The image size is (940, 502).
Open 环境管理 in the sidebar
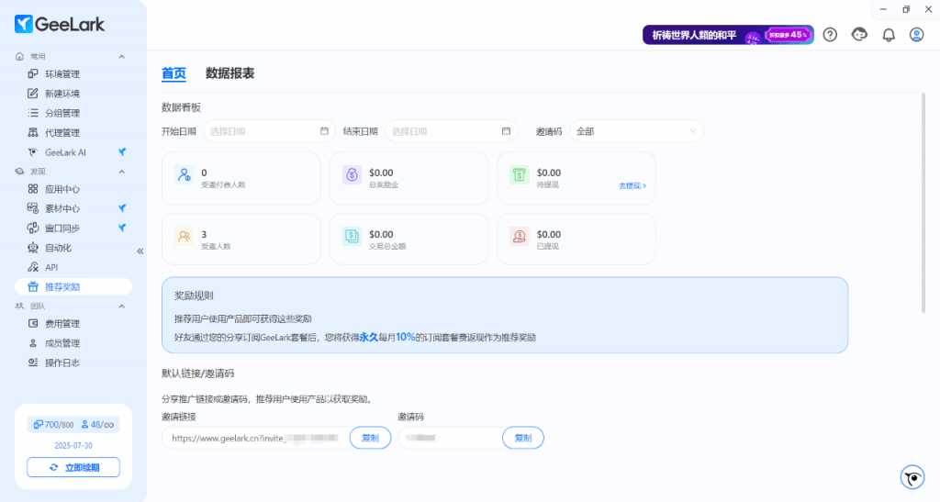(62, 74)
